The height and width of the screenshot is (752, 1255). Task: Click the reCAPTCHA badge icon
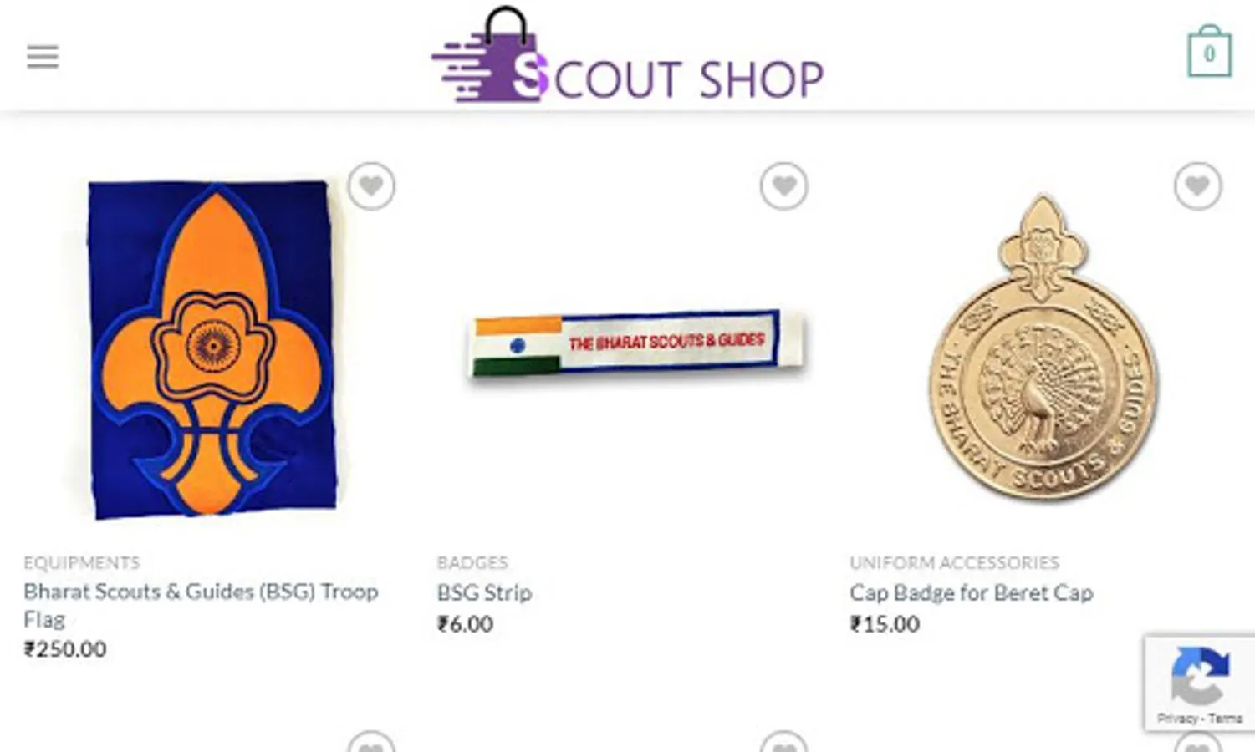(1200, 675)
